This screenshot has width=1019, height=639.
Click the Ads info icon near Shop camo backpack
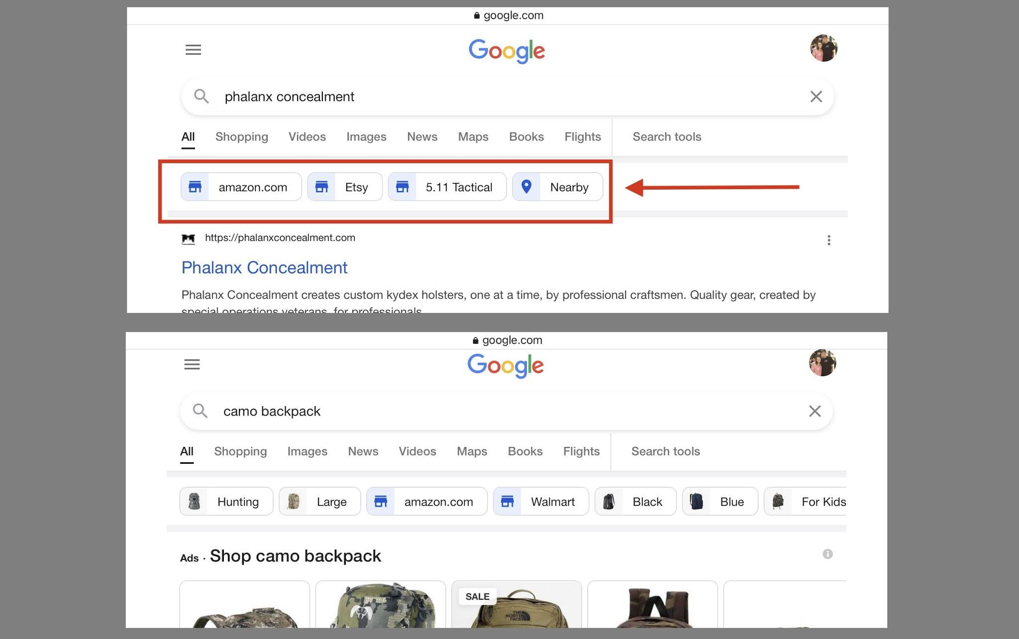[827, 554]
